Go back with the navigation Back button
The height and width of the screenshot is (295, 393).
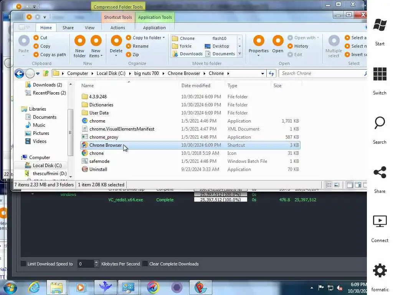point(19,73)
